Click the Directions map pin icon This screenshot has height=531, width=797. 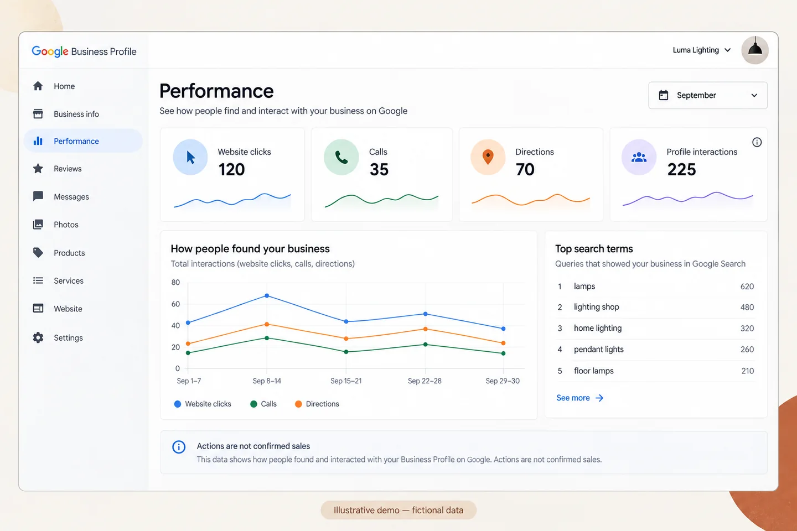coord(488,157)
